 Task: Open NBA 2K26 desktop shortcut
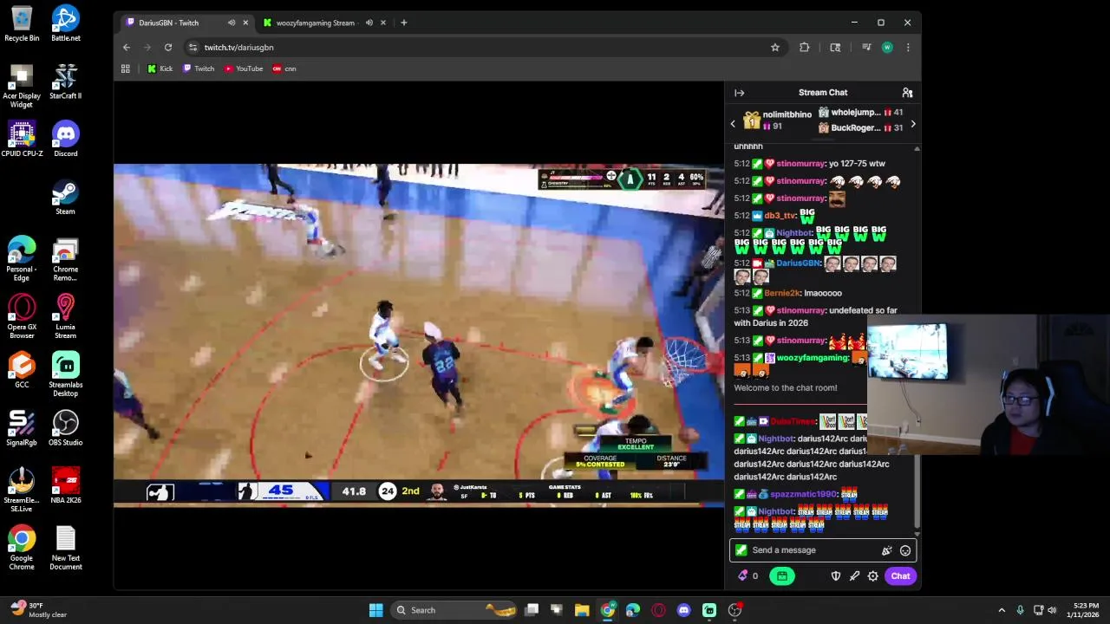pyautogui.click(x=66, y=486)
